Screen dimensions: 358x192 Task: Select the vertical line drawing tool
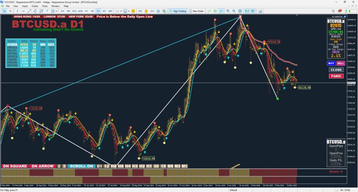click(17, 11)
